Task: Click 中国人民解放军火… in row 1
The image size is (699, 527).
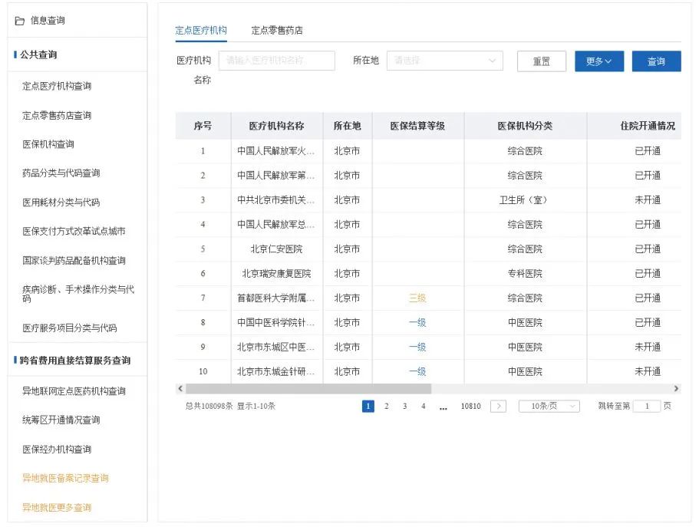Action: click(276, 151)
